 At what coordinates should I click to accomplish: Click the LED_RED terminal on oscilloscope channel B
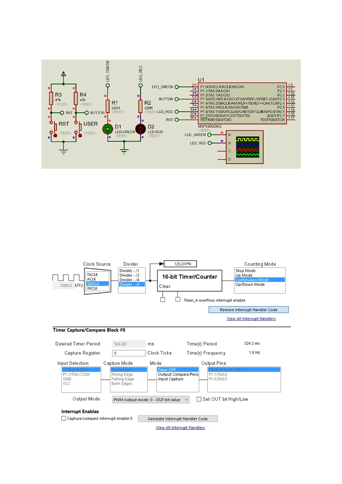coord(210,143)
